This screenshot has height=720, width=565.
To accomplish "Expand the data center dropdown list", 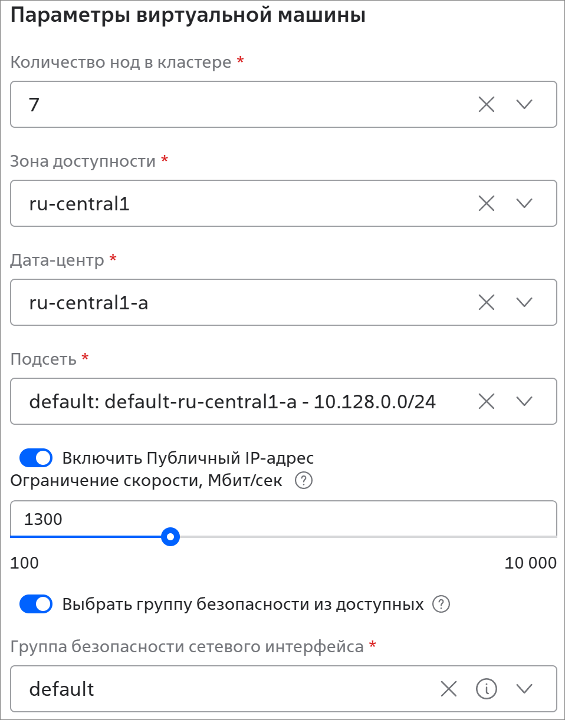I will 524,303.
